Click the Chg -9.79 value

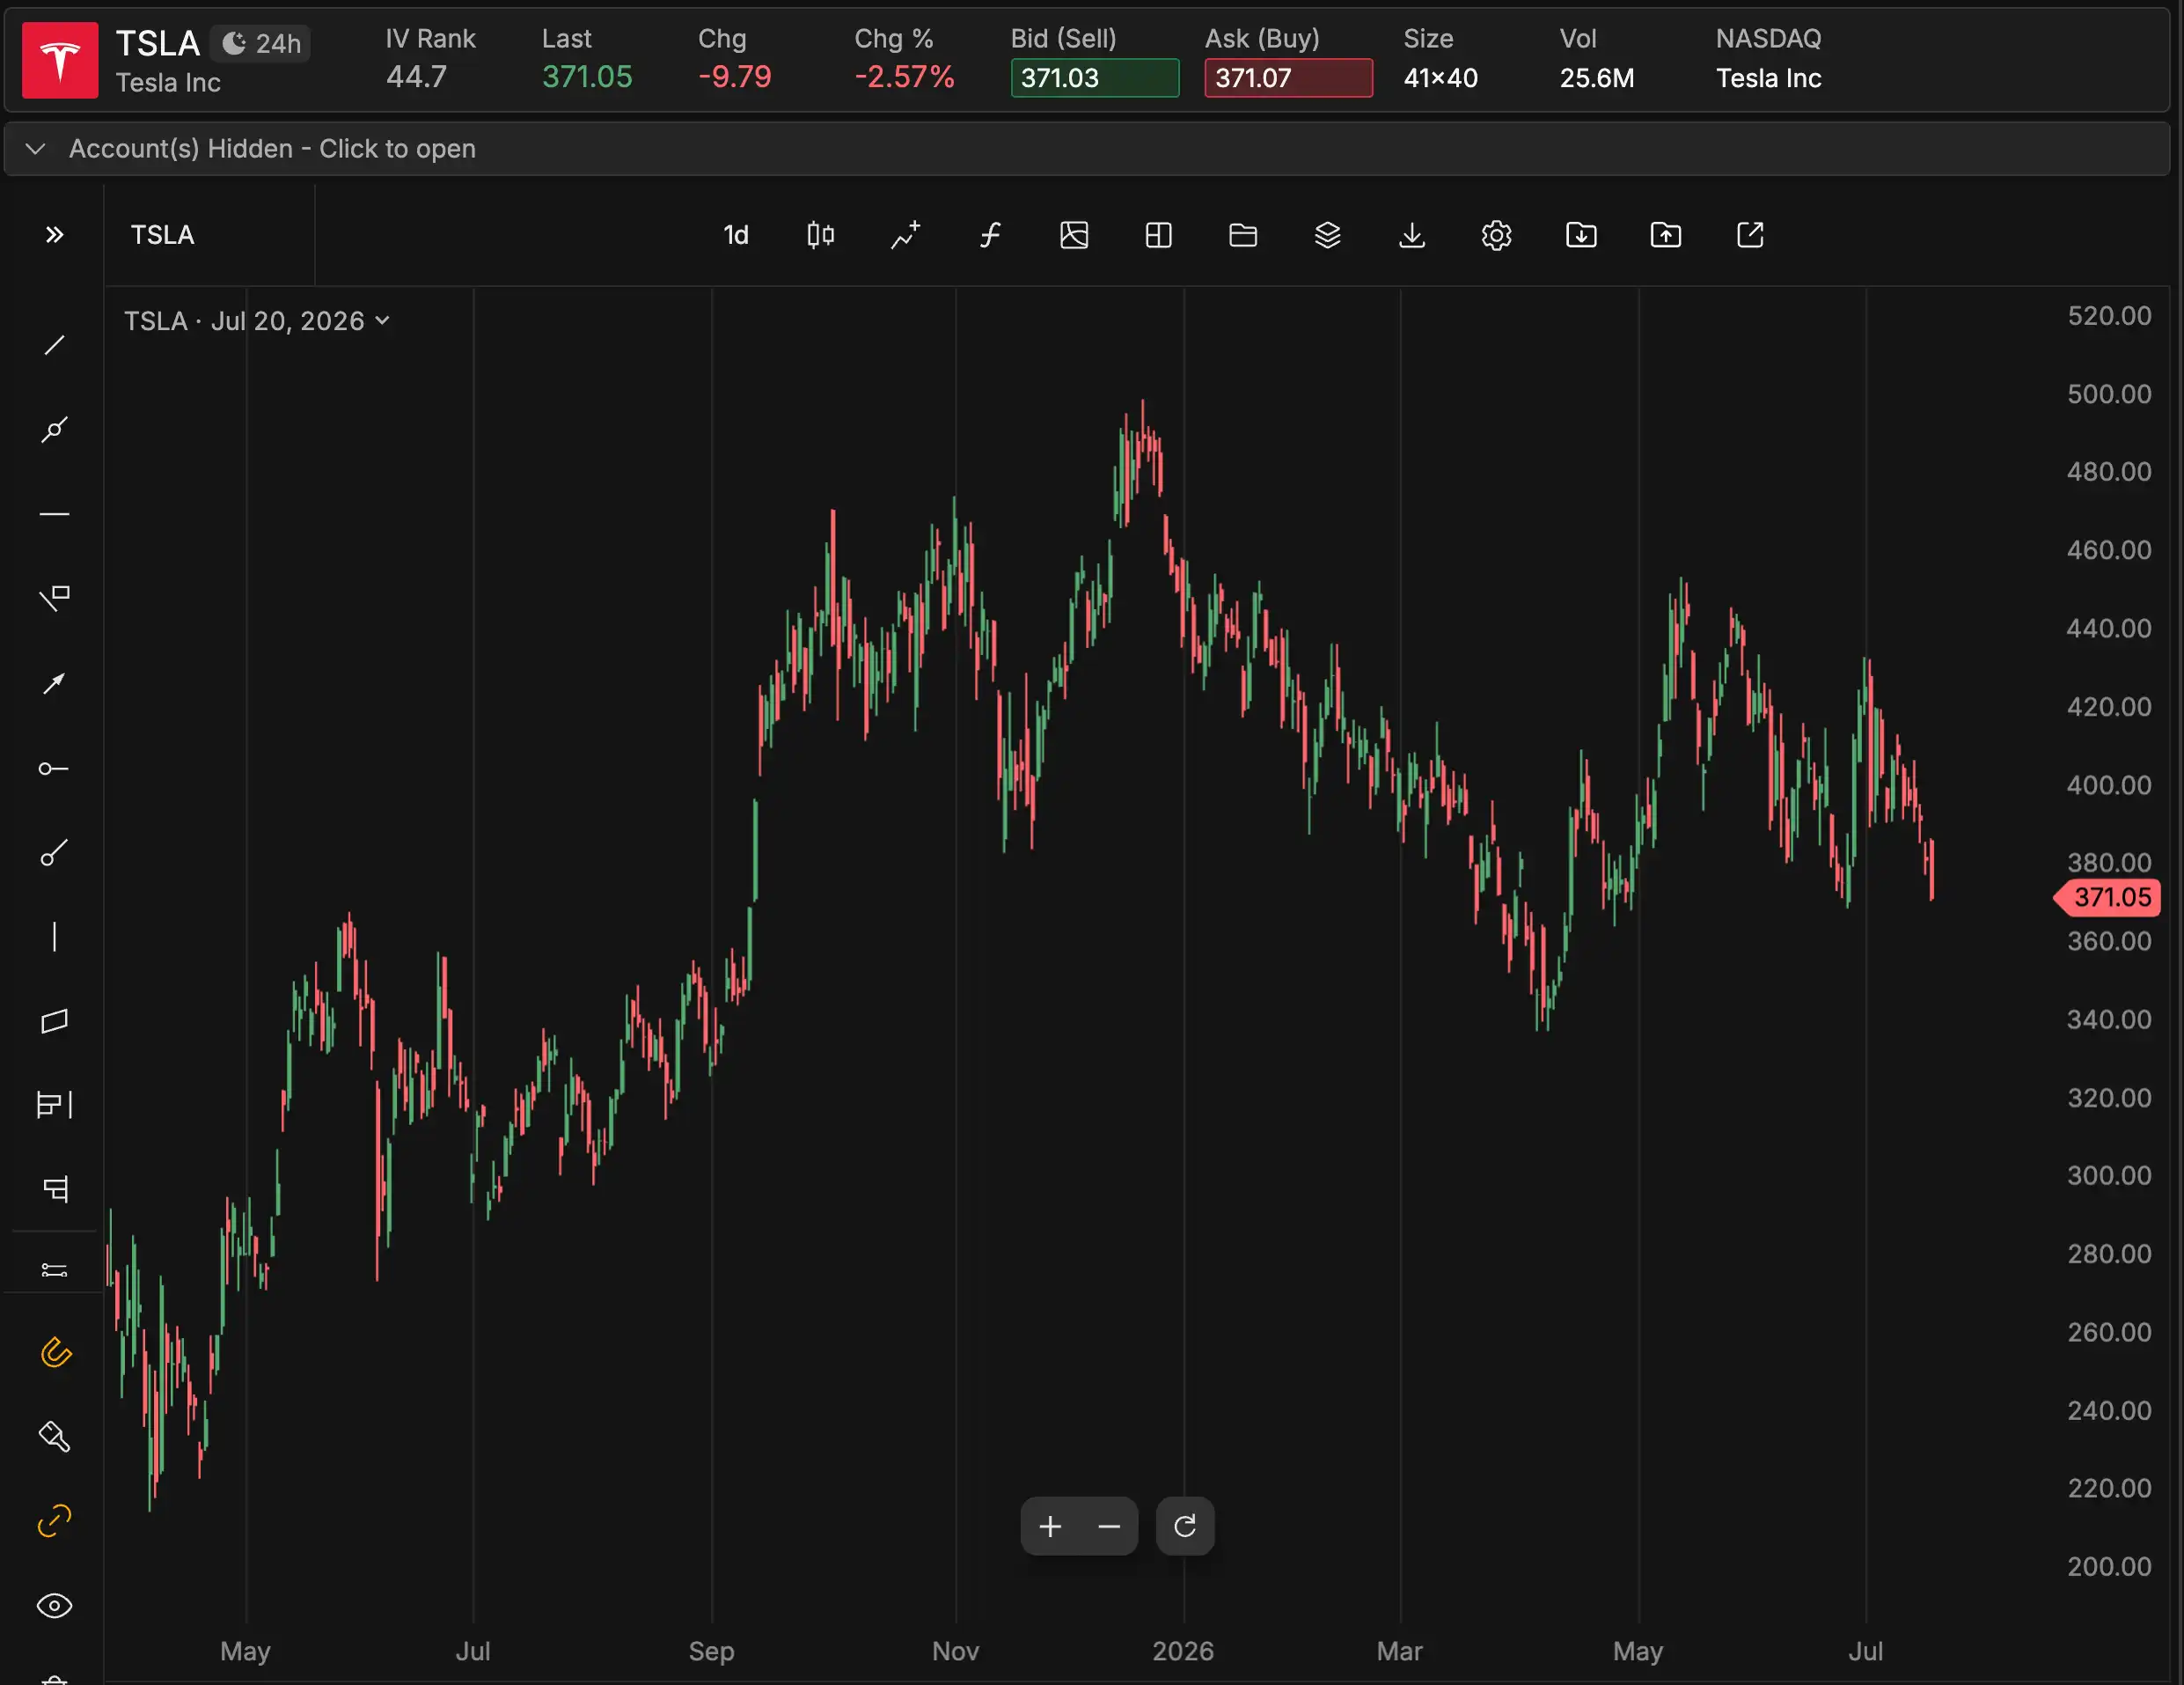point(734,77)
